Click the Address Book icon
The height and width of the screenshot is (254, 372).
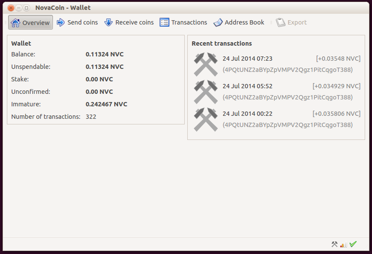click(218, 22)
